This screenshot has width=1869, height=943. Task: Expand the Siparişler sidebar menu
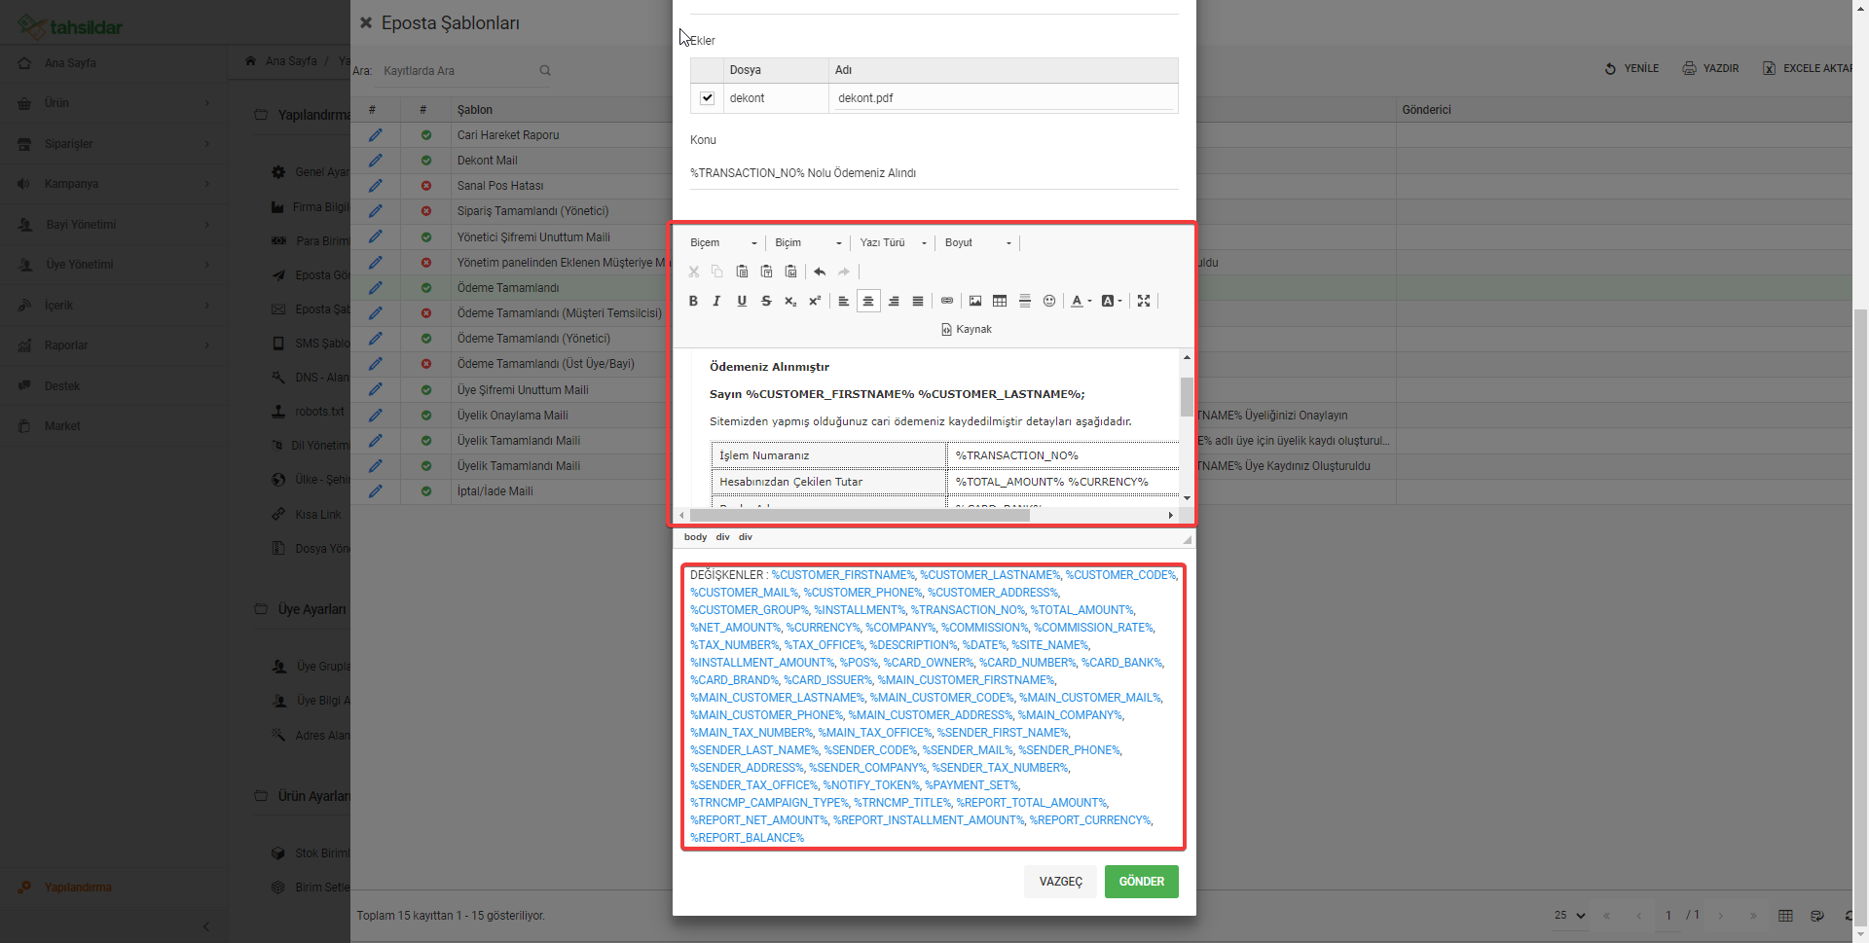point(113,144)
